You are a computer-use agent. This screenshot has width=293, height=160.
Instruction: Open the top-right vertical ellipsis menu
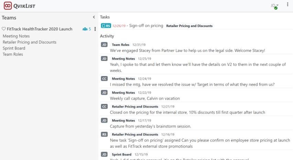click(287, 5)
